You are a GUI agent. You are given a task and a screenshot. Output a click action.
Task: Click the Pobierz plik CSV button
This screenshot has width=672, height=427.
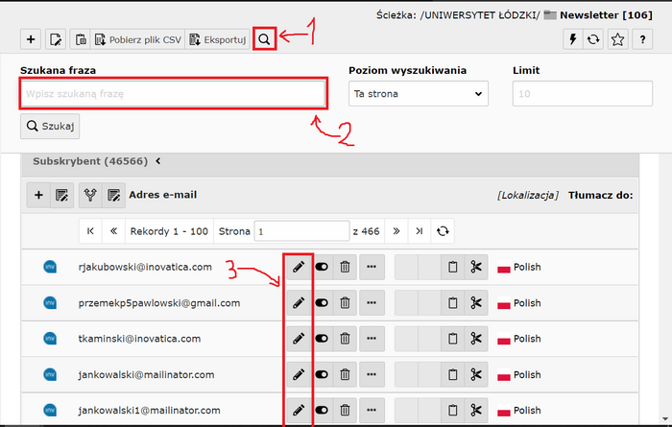point(137,39)
